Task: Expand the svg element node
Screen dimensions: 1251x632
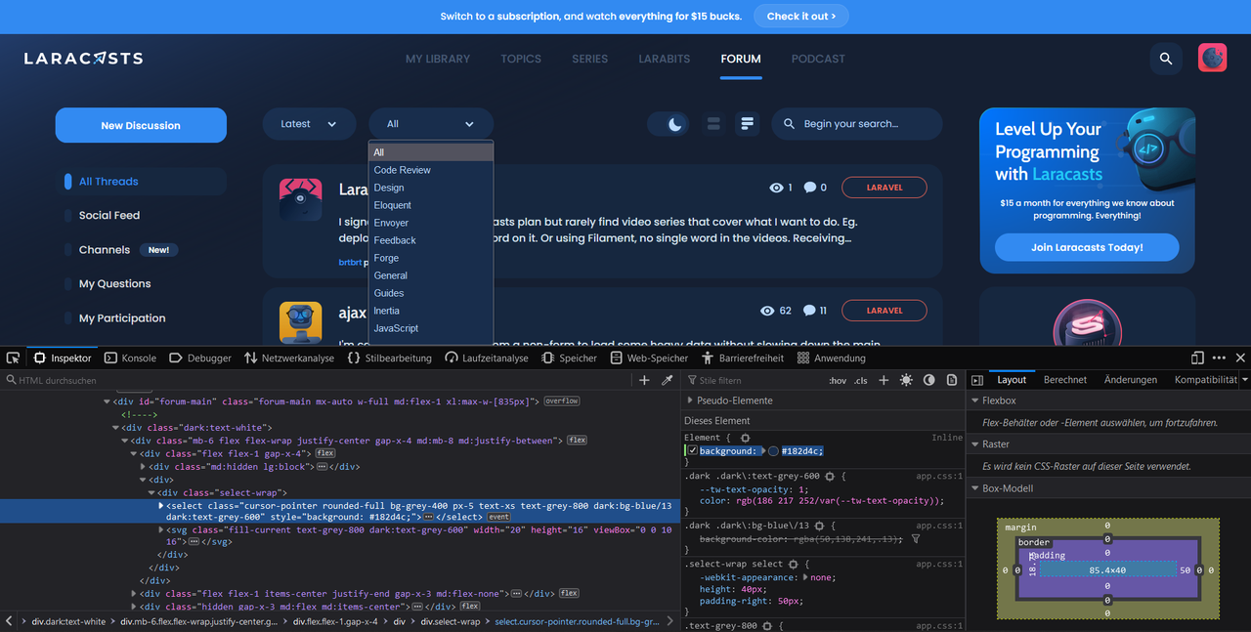Action: [162, 529]
